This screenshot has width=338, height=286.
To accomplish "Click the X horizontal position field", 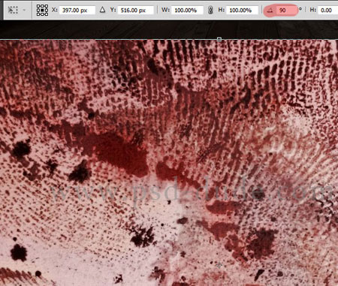I will pyautogui.click(x=77, y=11).
